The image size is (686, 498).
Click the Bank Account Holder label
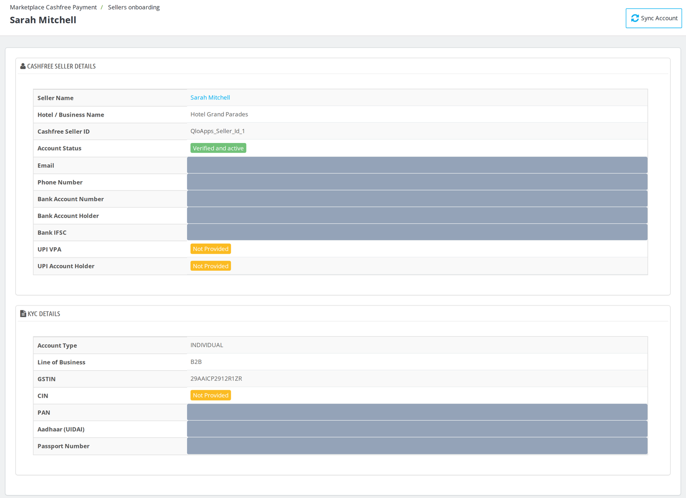click(68, 216)
